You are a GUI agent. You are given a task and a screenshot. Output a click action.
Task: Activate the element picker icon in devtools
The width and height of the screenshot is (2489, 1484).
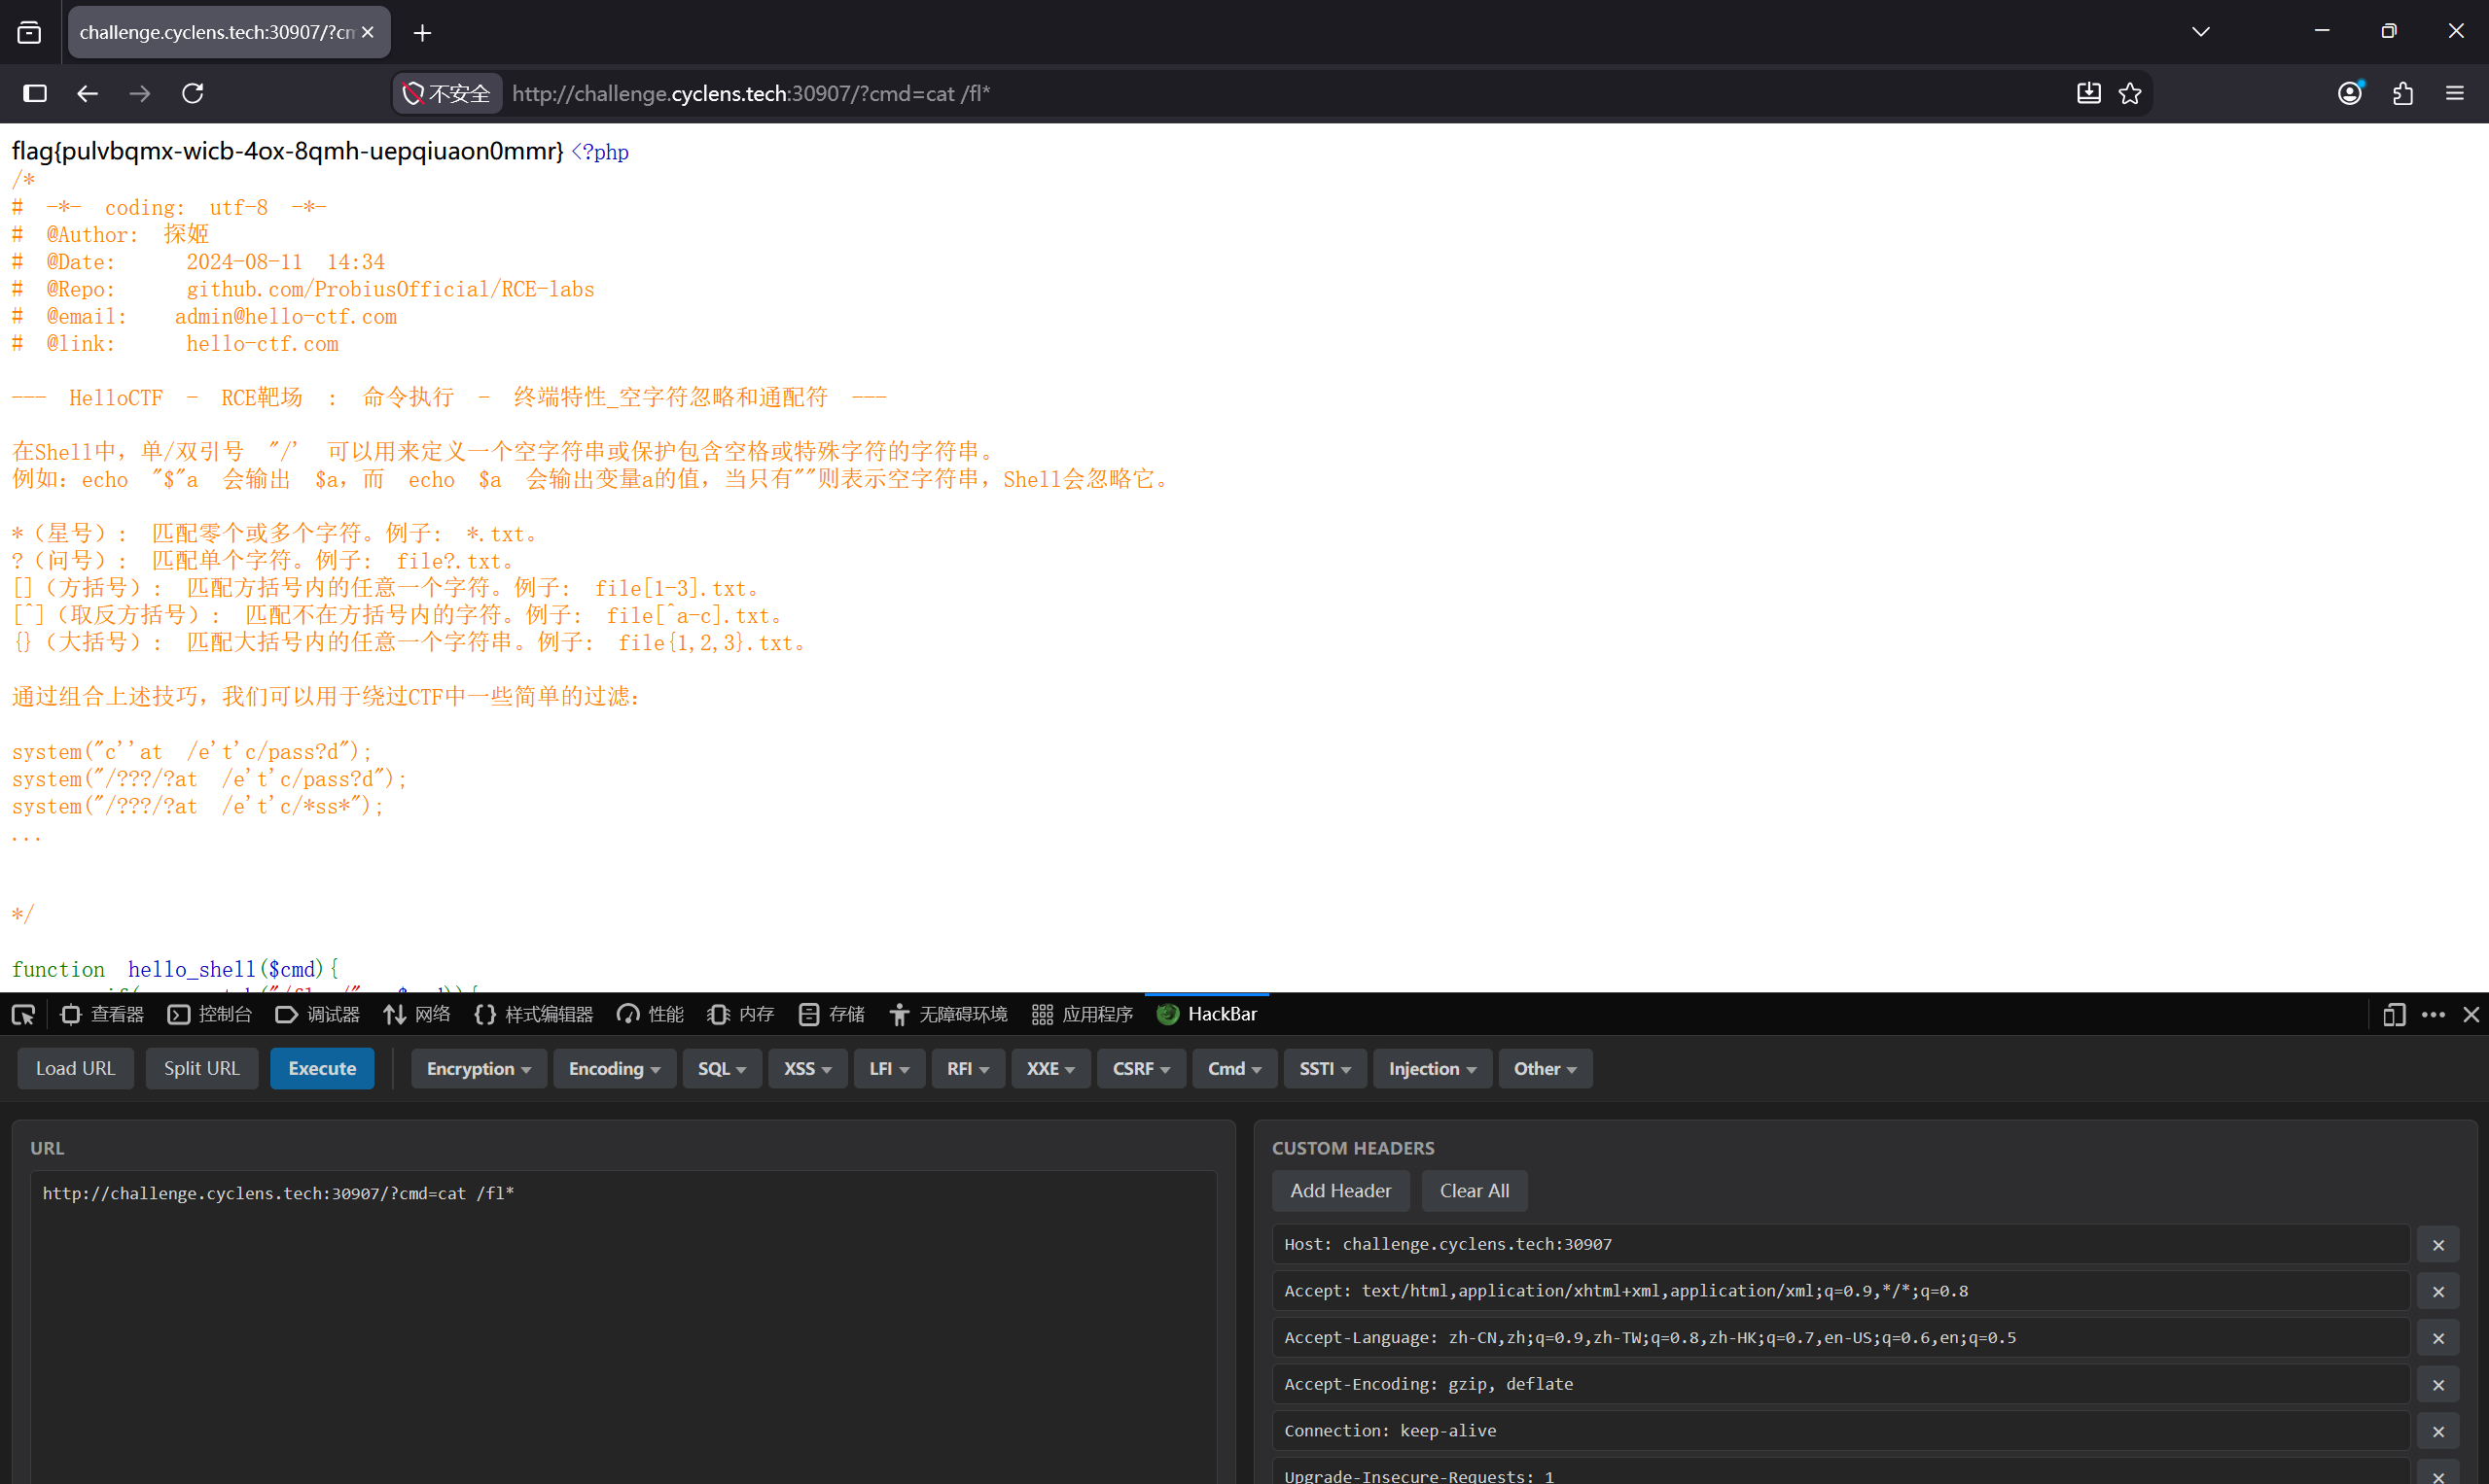(x=23, y=1015)
